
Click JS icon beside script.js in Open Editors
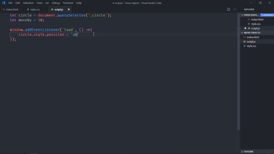(249, 28)
